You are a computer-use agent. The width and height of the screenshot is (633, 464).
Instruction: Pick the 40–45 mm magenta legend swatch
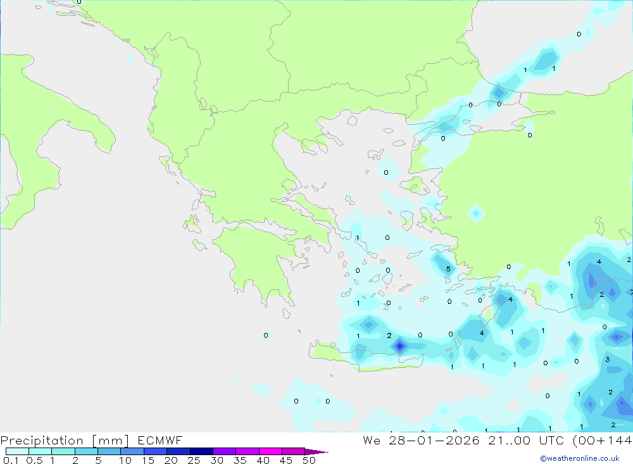point(270,451)
